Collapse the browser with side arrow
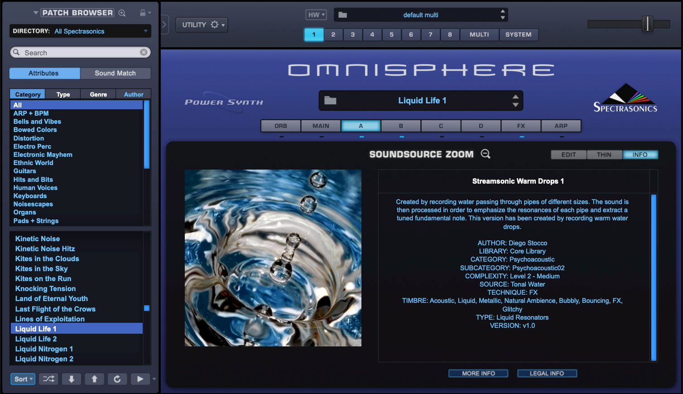The width and height of the screenshot is (683, 394). pyautogui.click(x=164, y=24)
